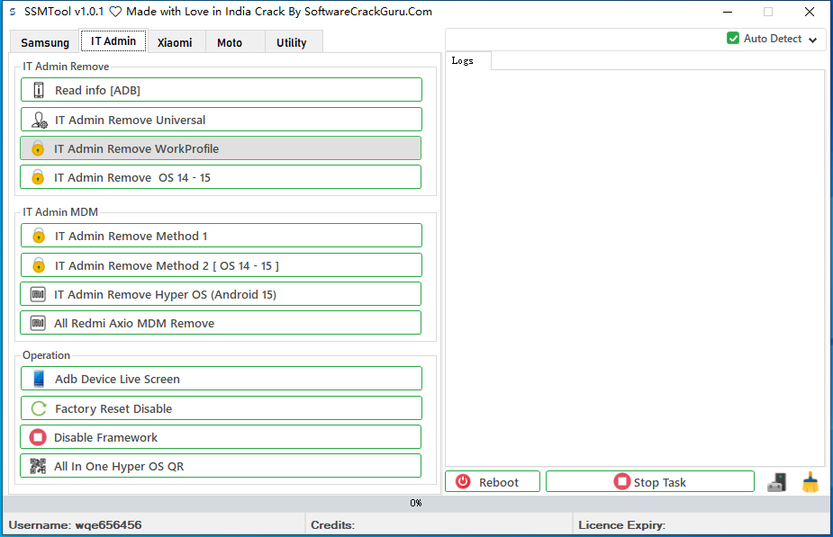
Task: Toggle the Auto Detect checkbox
Action: [733, 39]
